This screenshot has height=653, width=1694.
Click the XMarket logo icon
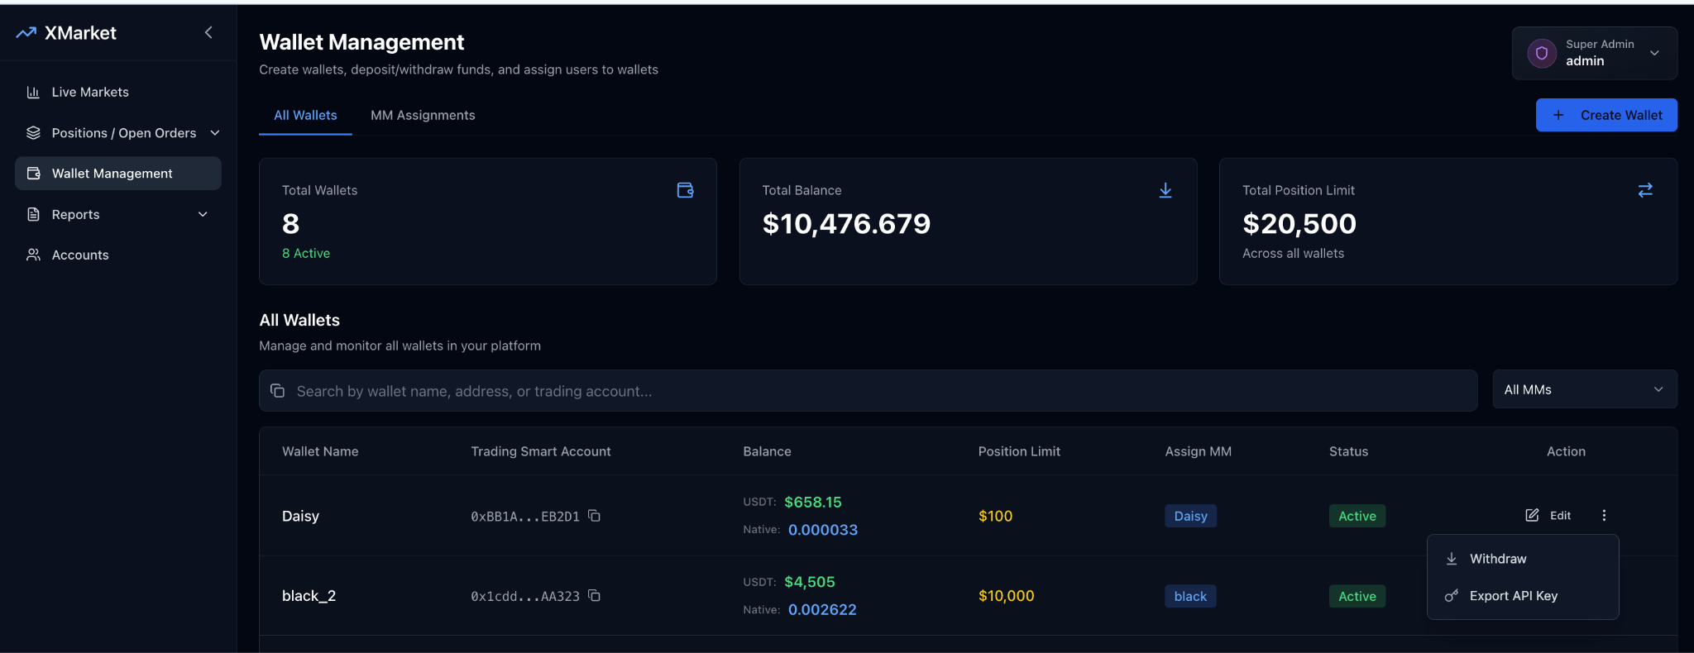[26, 33]
